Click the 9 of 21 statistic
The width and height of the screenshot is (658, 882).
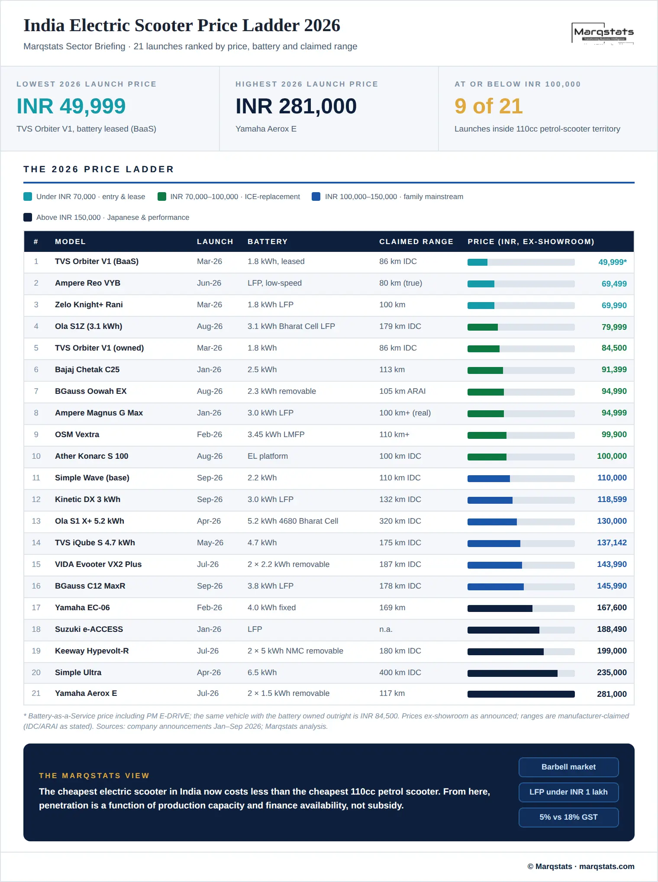[x=489, y=106]
